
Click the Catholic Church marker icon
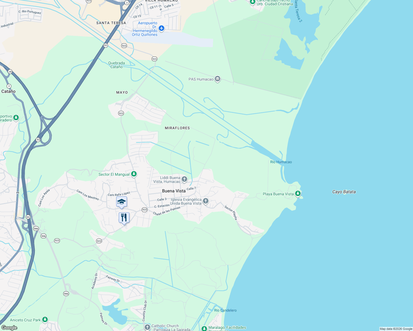click(x=147, y=327)
